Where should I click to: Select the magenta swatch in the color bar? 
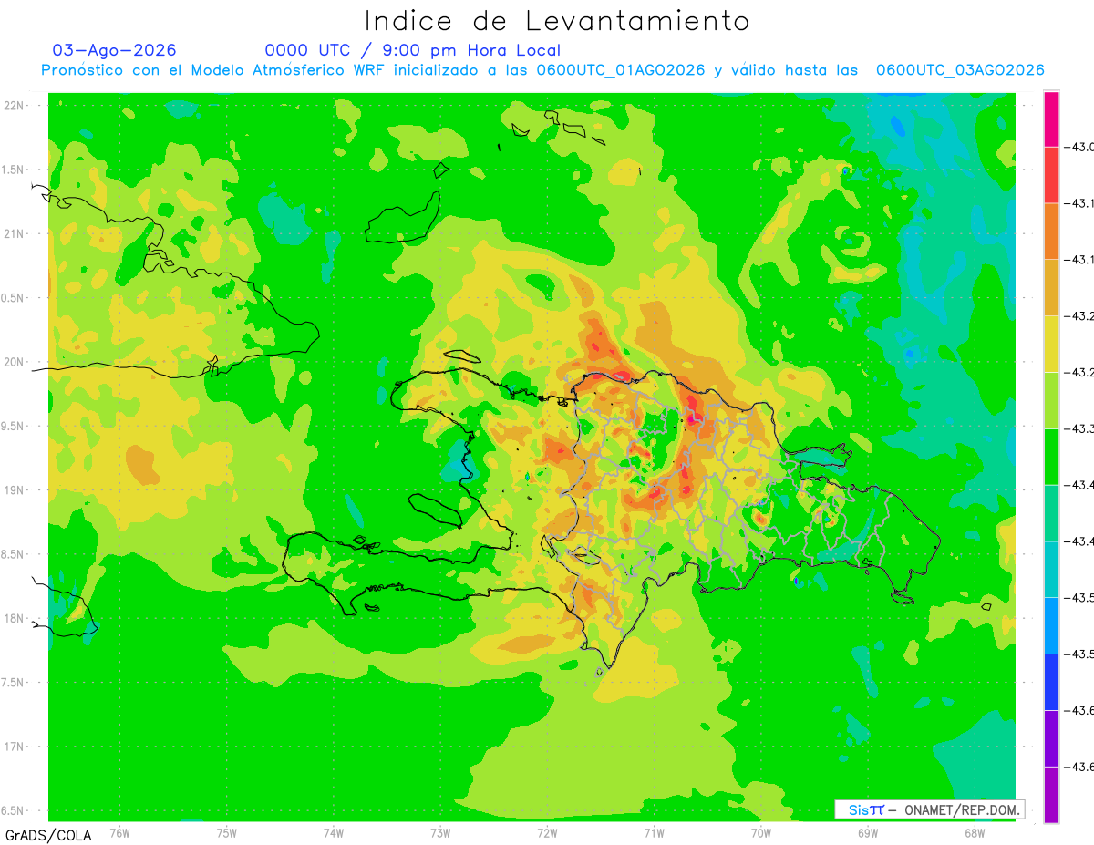pyautogui.click(x=1051, y=119)
